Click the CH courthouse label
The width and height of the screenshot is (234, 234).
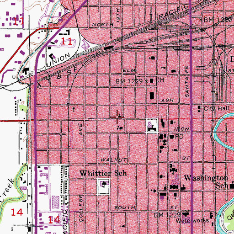tap(160, 80)
